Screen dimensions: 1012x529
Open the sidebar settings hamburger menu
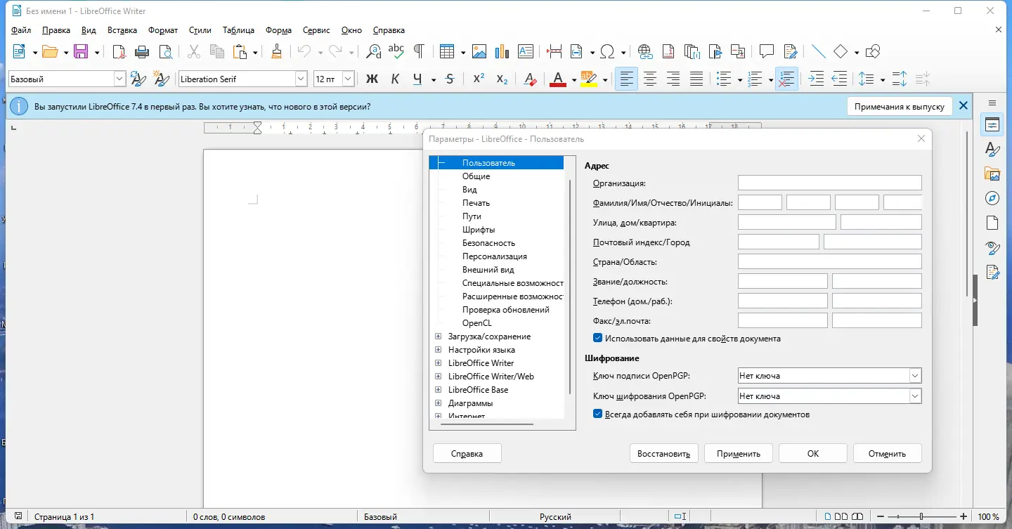pyautogui.click(x=992, y=103)
